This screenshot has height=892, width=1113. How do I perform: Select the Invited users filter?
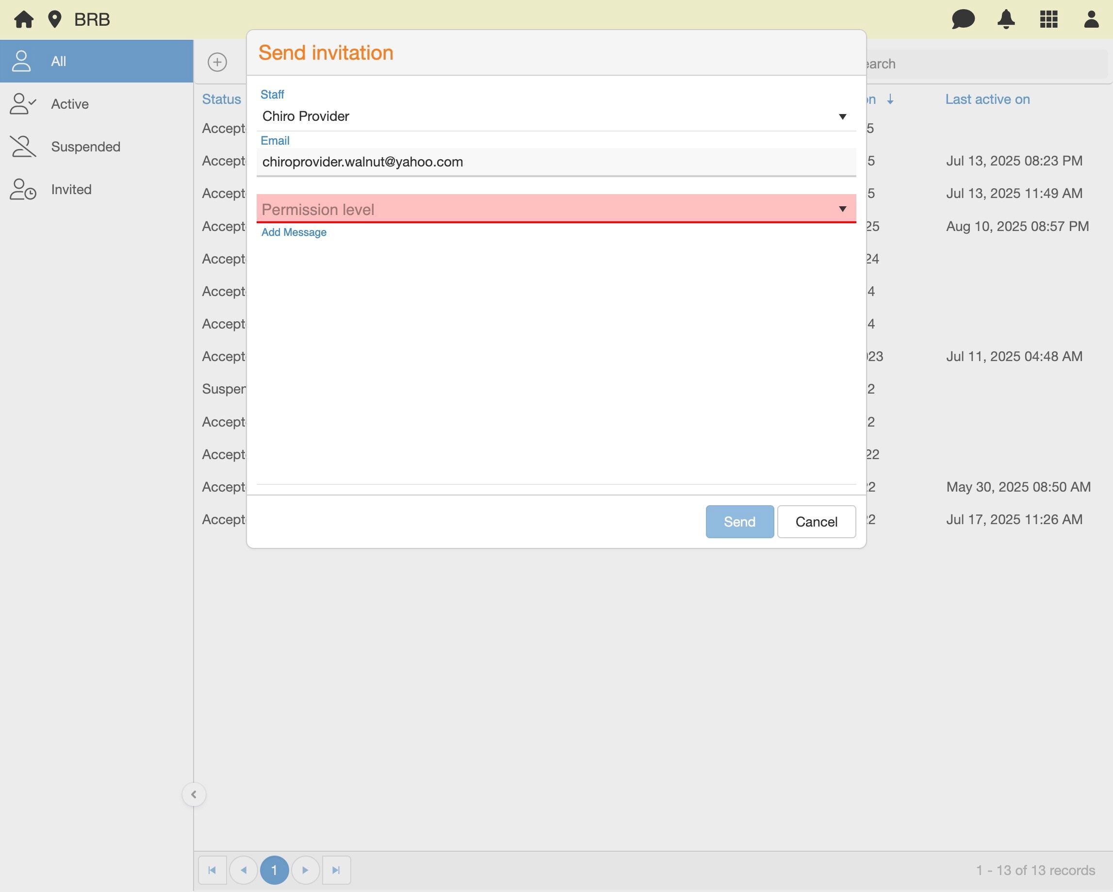coord(71,190)
